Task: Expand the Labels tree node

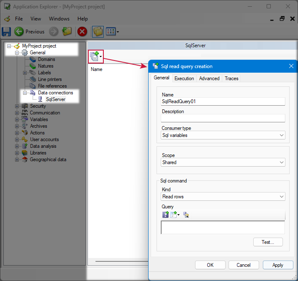Action: tap(25, 73)
